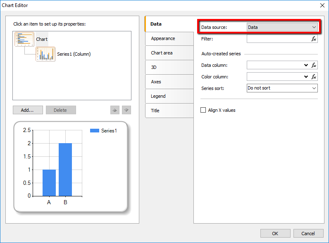Image resolution: width=329 pixels, height=243 pixels.
Task: Open the expression editor for Filter
Action: pyautogui.click(x=314, y=39)
